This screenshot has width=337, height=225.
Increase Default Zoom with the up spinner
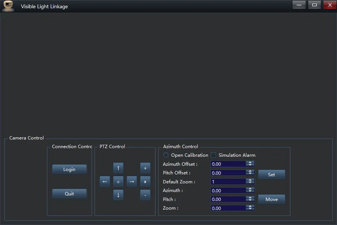coord(250,180)
